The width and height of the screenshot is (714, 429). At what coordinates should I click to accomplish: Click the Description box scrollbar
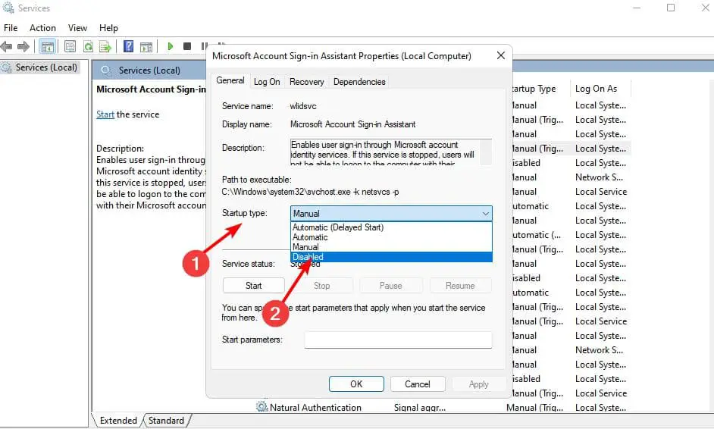(487, 152)
